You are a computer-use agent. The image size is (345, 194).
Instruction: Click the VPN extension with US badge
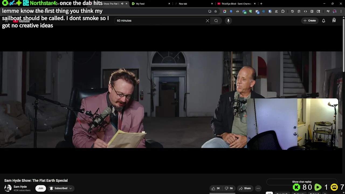(244, 12)
